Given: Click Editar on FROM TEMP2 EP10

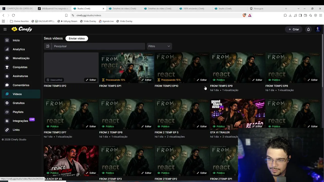Looking at the screenshot, I should 201,80.
